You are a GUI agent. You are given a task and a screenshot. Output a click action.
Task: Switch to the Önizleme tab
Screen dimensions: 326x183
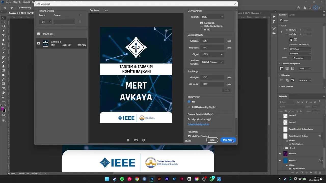94,10
